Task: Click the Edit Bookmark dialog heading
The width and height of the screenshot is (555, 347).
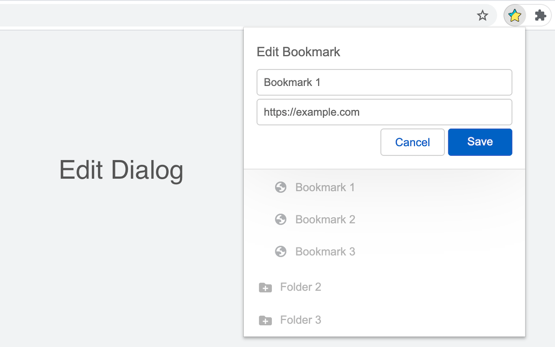Action: pyautogui.click(x=298, y=52)
